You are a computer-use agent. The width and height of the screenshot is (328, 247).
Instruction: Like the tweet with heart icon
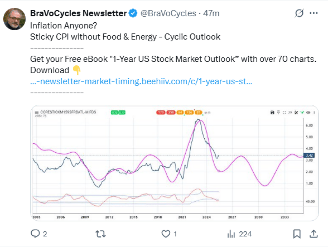tap(166, 234)
